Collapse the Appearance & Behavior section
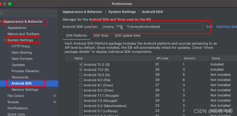 pyautogui.click(x=1, y=22)
